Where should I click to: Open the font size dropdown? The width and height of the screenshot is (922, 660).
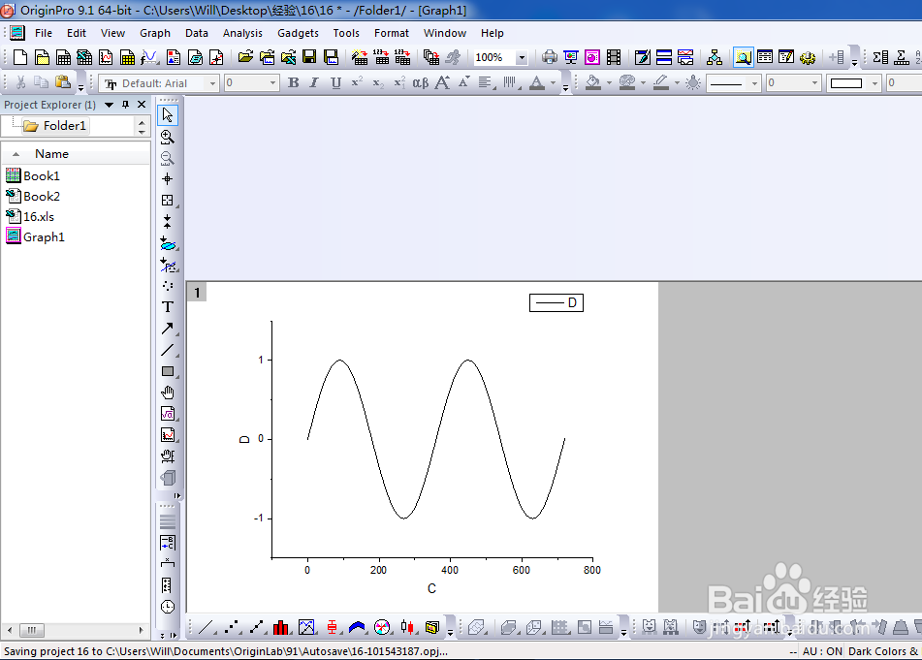(272, 83)
